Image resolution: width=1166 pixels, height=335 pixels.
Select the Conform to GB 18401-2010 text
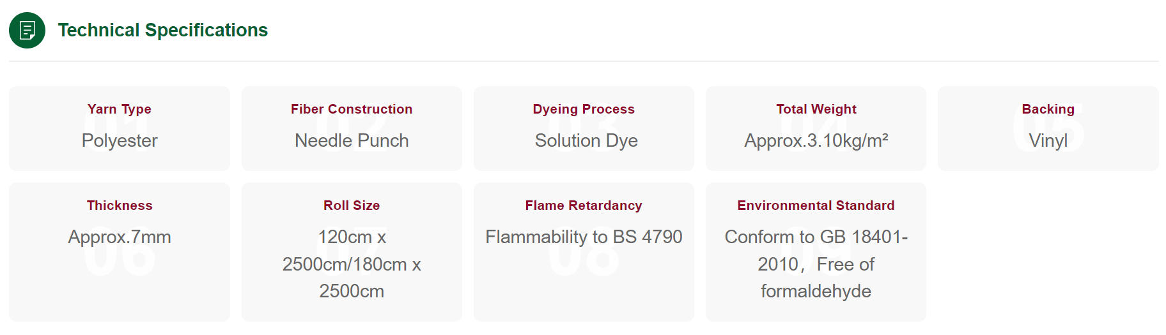[x=816, y=250]
